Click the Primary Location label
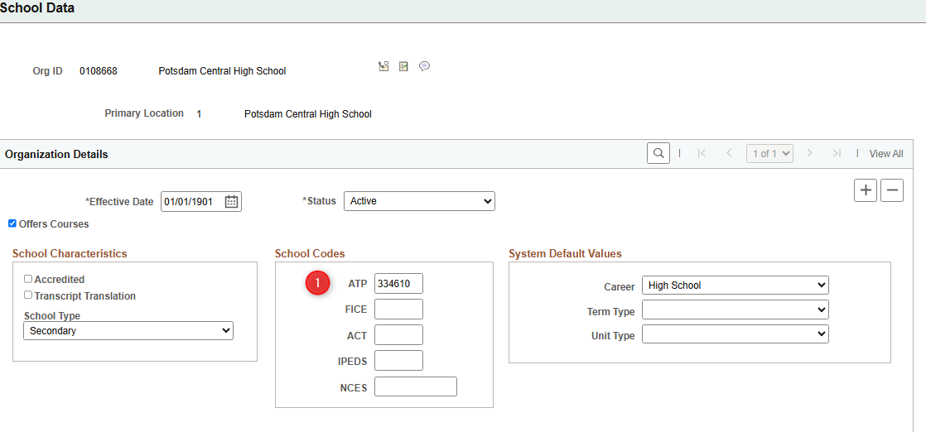The image size is (926, 432). [144, 113]
